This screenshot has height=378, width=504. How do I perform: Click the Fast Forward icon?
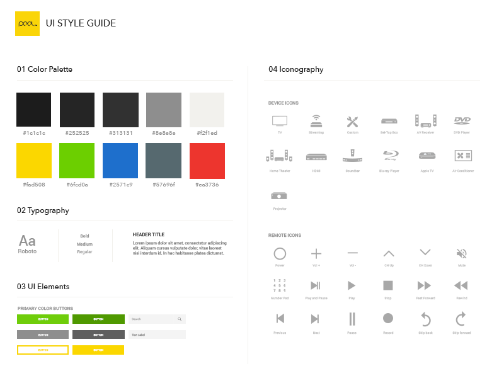(x=424, y=285)
